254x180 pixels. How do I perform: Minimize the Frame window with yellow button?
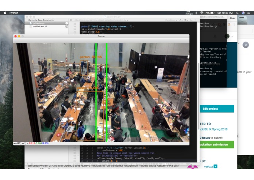click(x=19, y=36)
